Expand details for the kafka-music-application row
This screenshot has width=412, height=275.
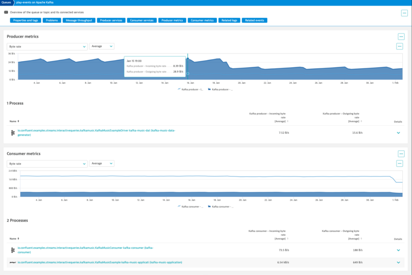(x=398, y=262)
